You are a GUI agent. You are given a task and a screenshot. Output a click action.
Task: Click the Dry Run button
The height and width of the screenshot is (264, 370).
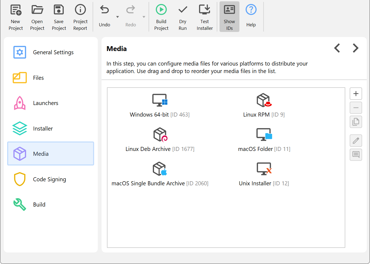(x=183, y=17)
